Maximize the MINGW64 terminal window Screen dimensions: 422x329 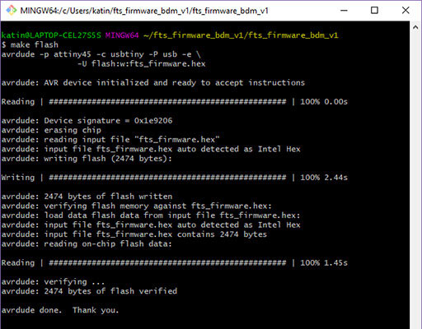pos(374,11)
